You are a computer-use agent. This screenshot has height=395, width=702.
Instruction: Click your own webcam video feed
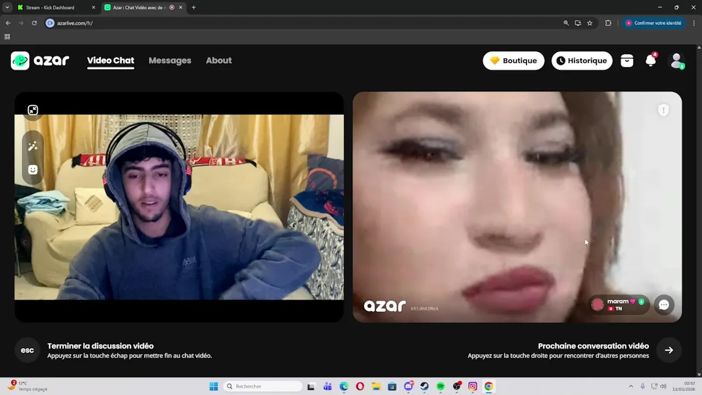(x=179, y=207)
